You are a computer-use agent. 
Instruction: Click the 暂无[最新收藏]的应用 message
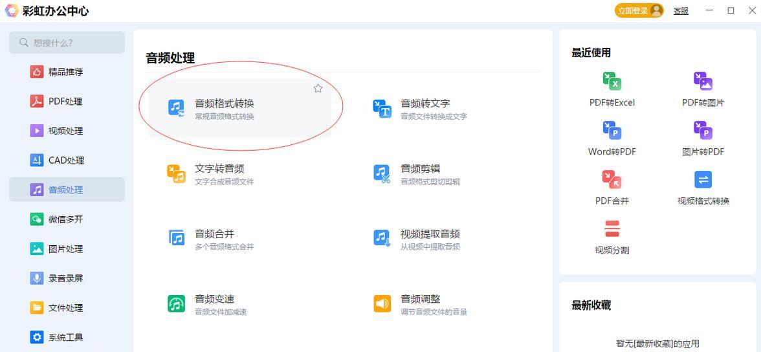(657, 343)
